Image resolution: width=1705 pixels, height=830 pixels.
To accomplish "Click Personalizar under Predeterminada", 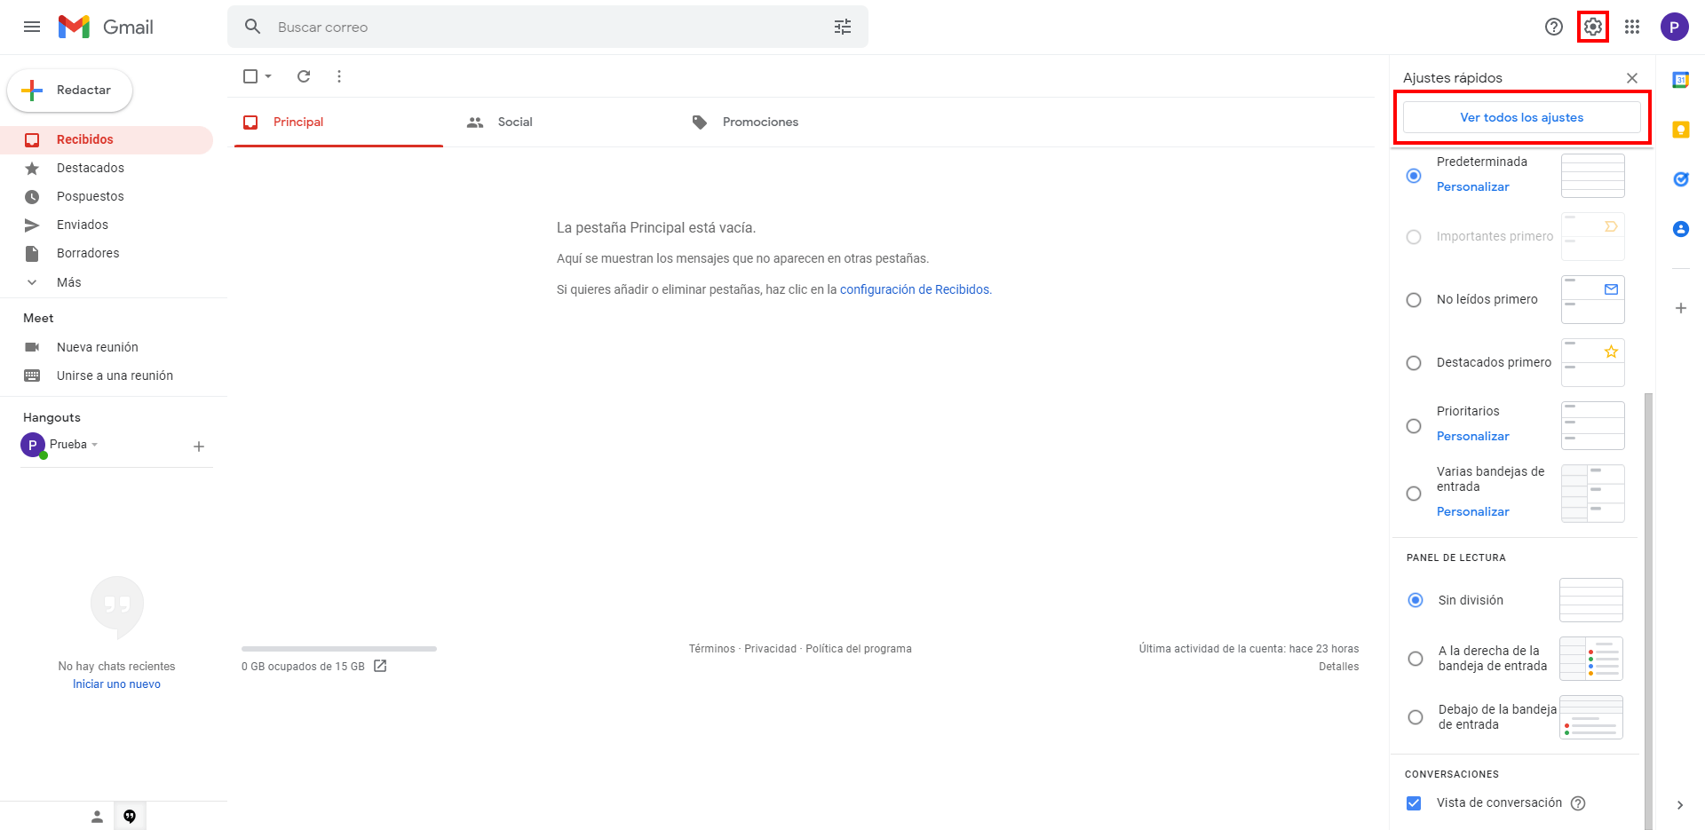I will (1472, 186).
